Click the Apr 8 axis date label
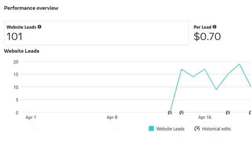 112,117
